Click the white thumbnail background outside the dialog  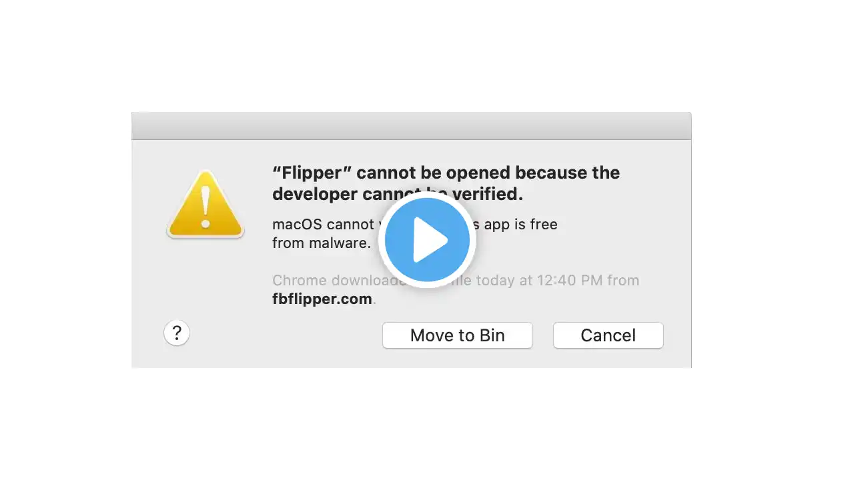[767, 240]
